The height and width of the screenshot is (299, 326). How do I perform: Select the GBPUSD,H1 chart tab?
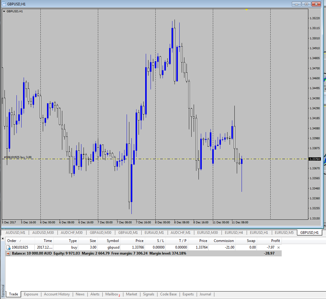point(309,232)
